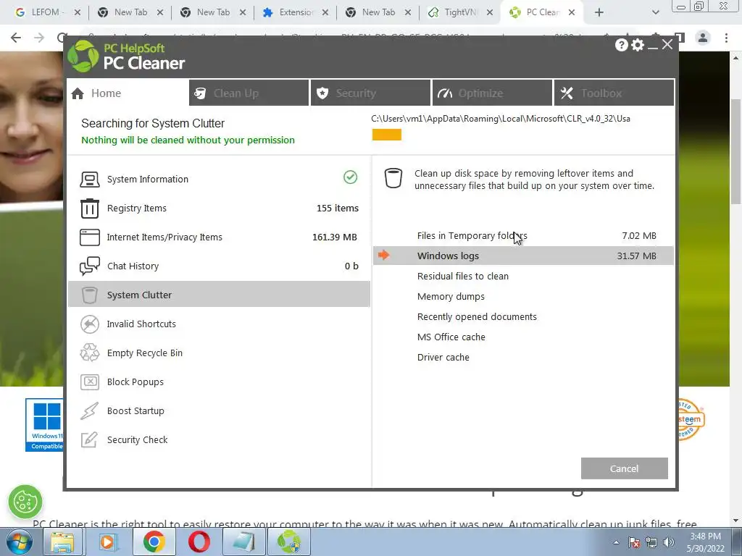Select Security Check in the list
The image size is (742, 556).
219,439
